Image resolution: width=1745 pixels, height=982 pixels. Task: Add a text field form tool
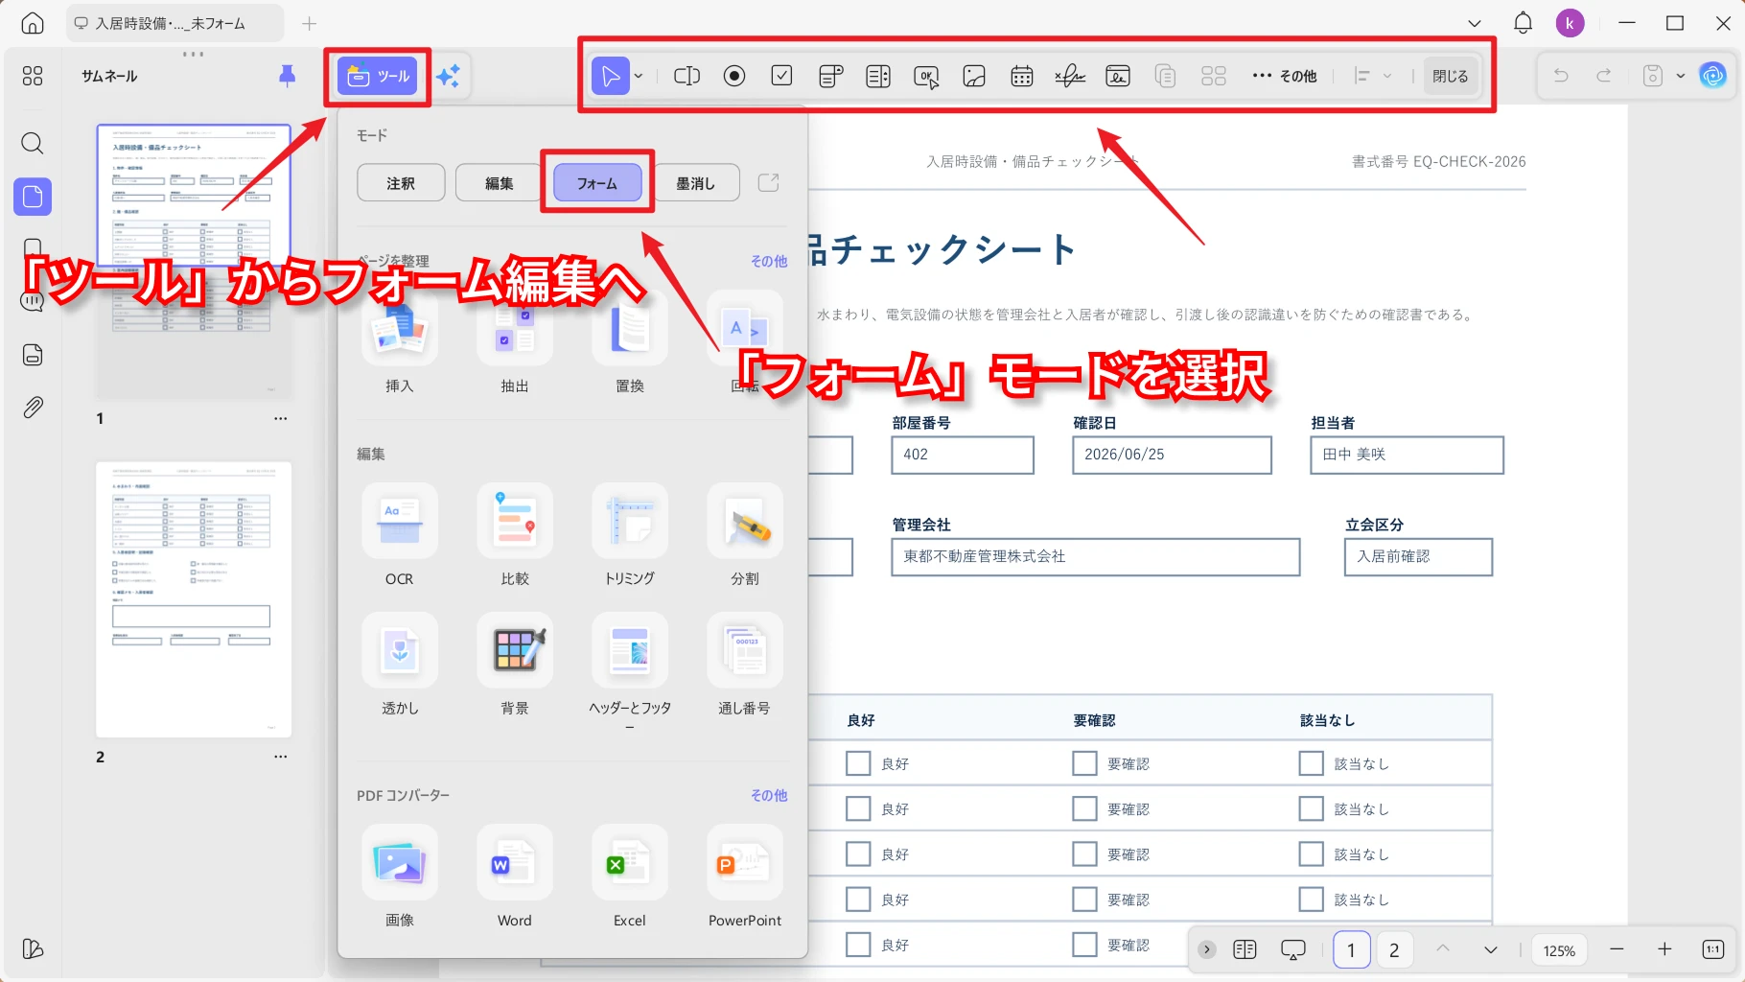click(x=686, y=76)
